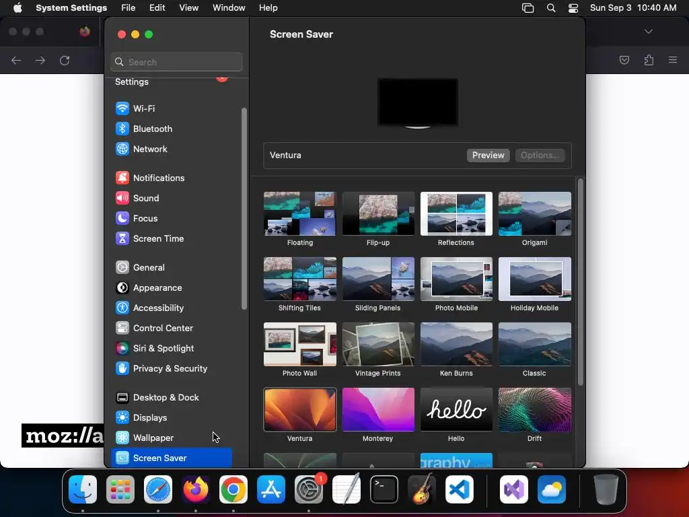Choose the Flip-up screen saver
Viewport: 689px width, 517px height.
click(x=378, y=213)
